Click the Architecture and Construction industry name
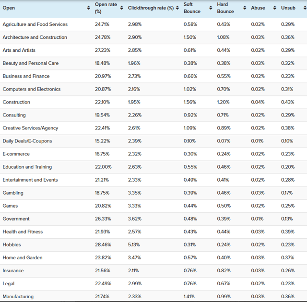 pos(35,37)
